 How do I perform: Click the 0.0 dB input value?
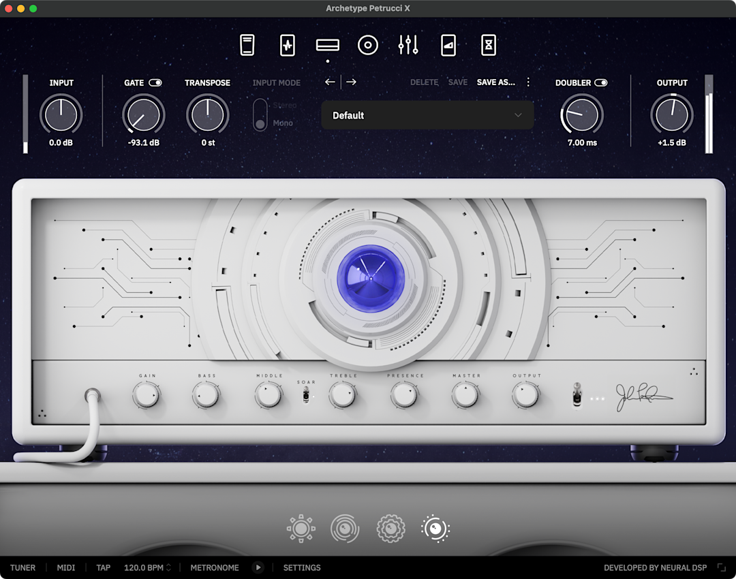pyautogui.click(x=61, y=142)
